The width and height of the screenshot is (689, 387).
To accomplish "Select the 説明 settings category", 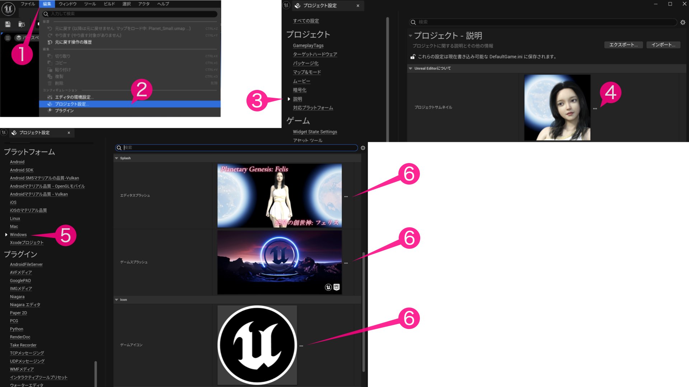I will point(297,99).
